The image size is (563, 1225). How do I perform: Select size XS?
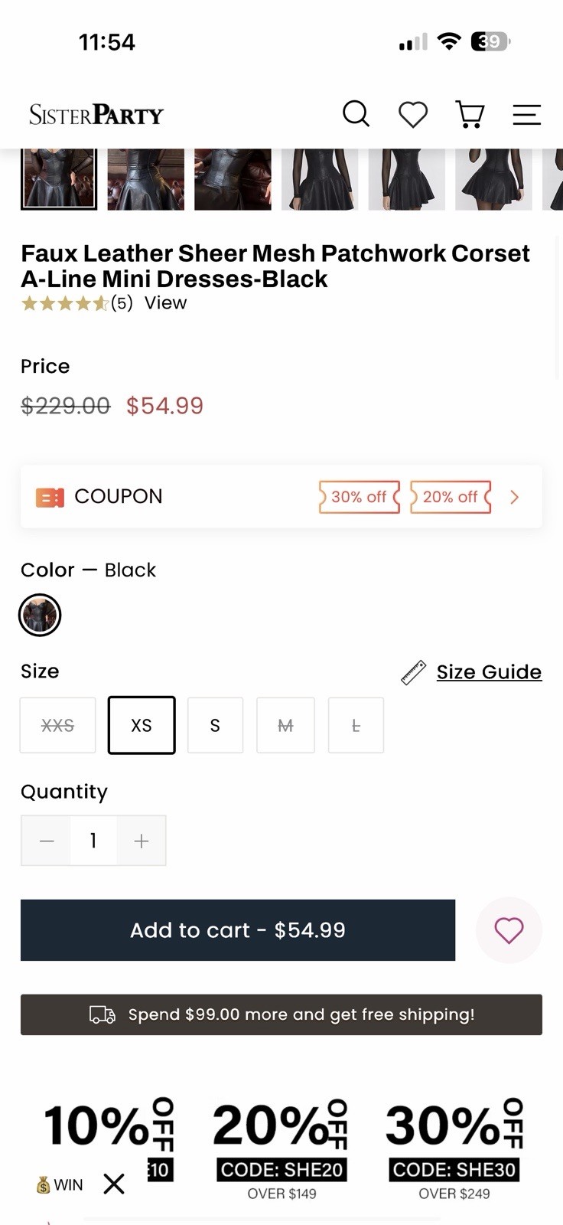coord(142,725)
